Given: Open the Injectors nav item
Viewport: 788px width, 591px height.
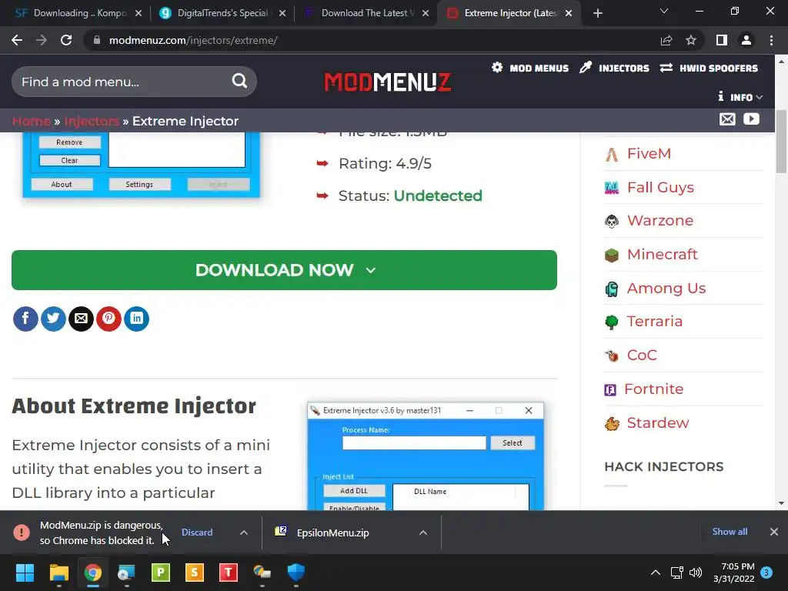Looking at the screenshot, I should click(614, 68).
